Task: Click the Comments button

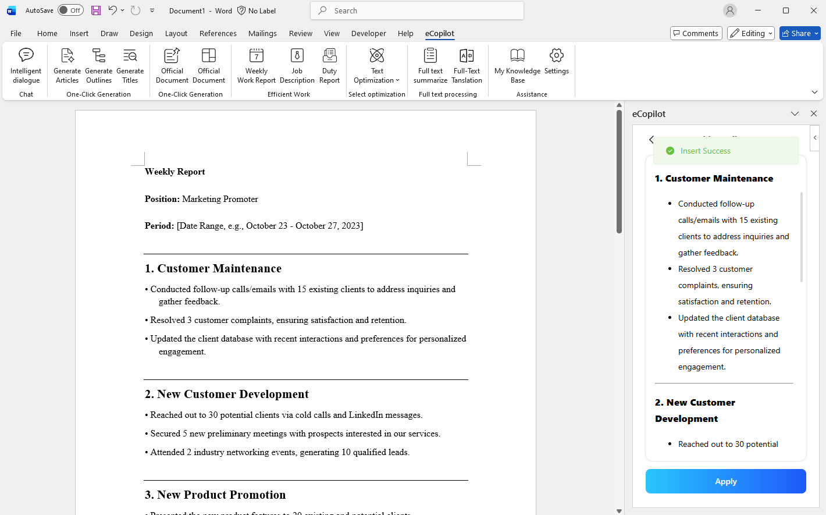Action: 696,34
